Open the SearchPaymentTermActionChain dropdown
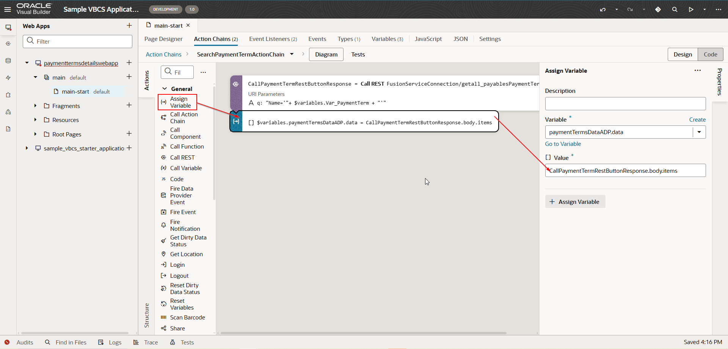Viewport: 728px width, 349px height. coord(292,54)
